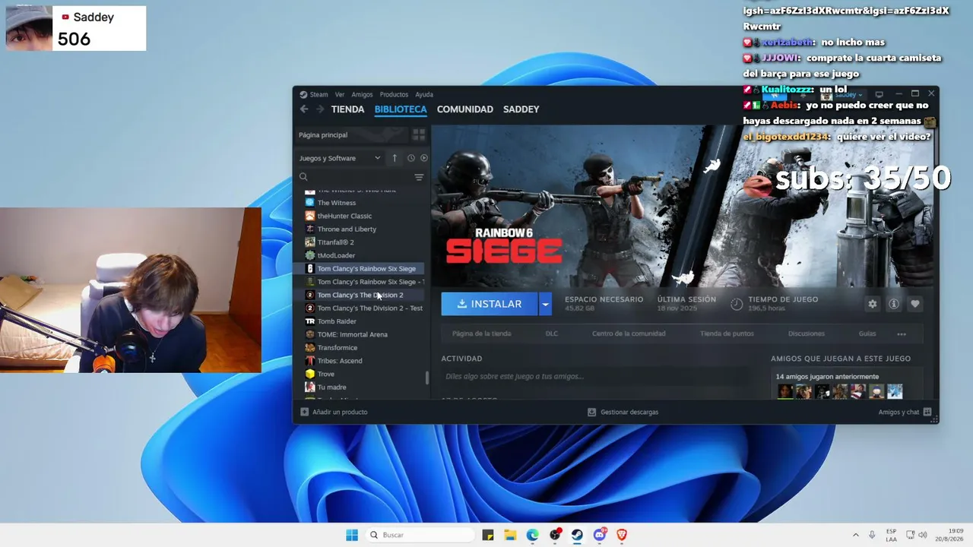This screenshot has height=547, width=973.
Task: Open advanced filter options in library search
Action: click(419, 177)
